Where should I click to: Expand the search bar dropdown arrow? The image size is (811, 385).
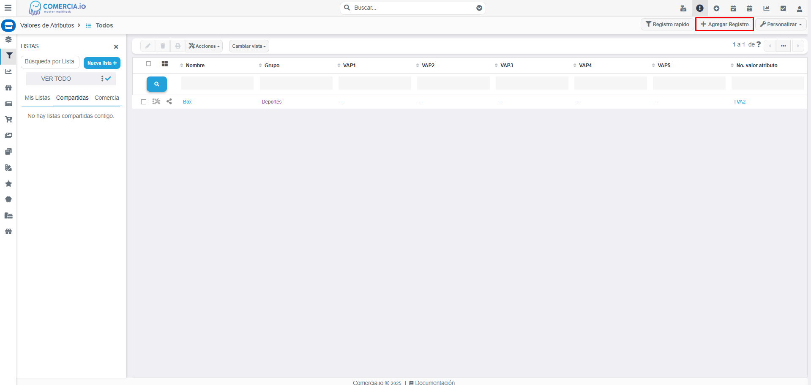pos(479,8)
